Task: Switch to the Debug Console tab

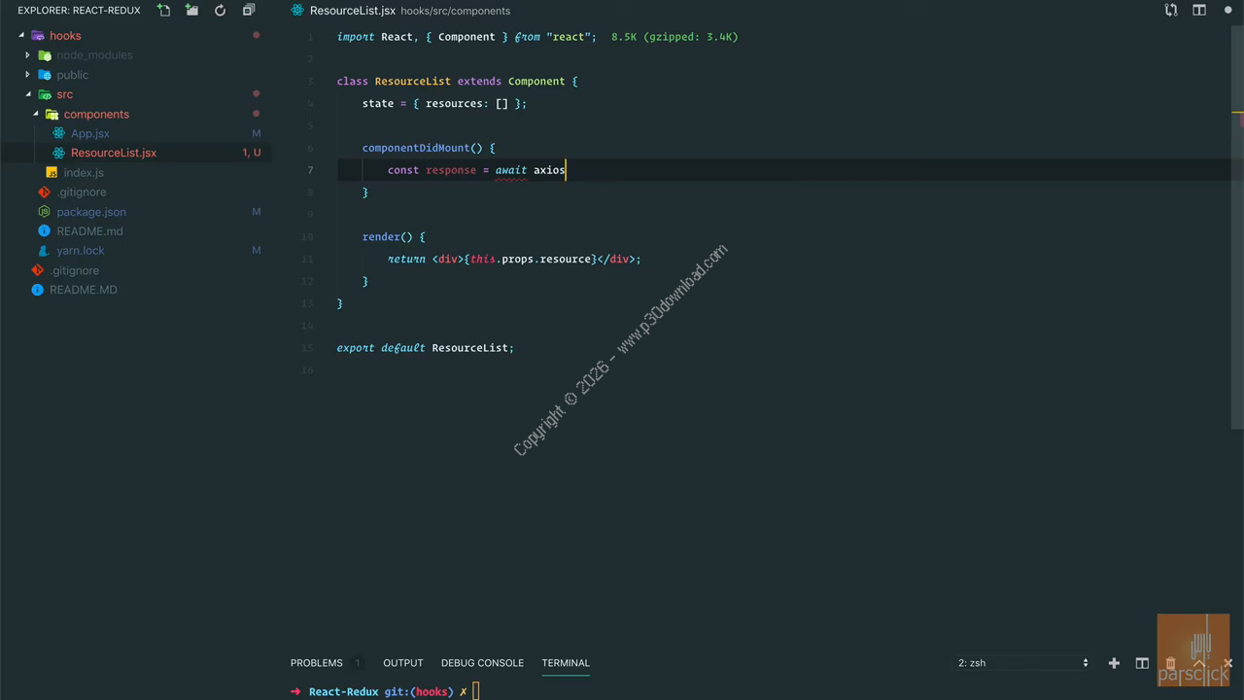Action: coord(482,663)
